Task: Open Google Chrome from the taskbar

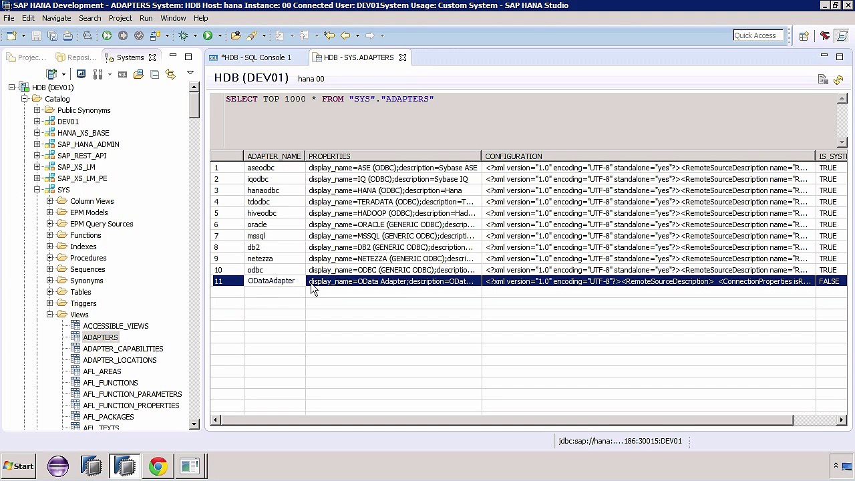Action: click(x=158, y=466)
